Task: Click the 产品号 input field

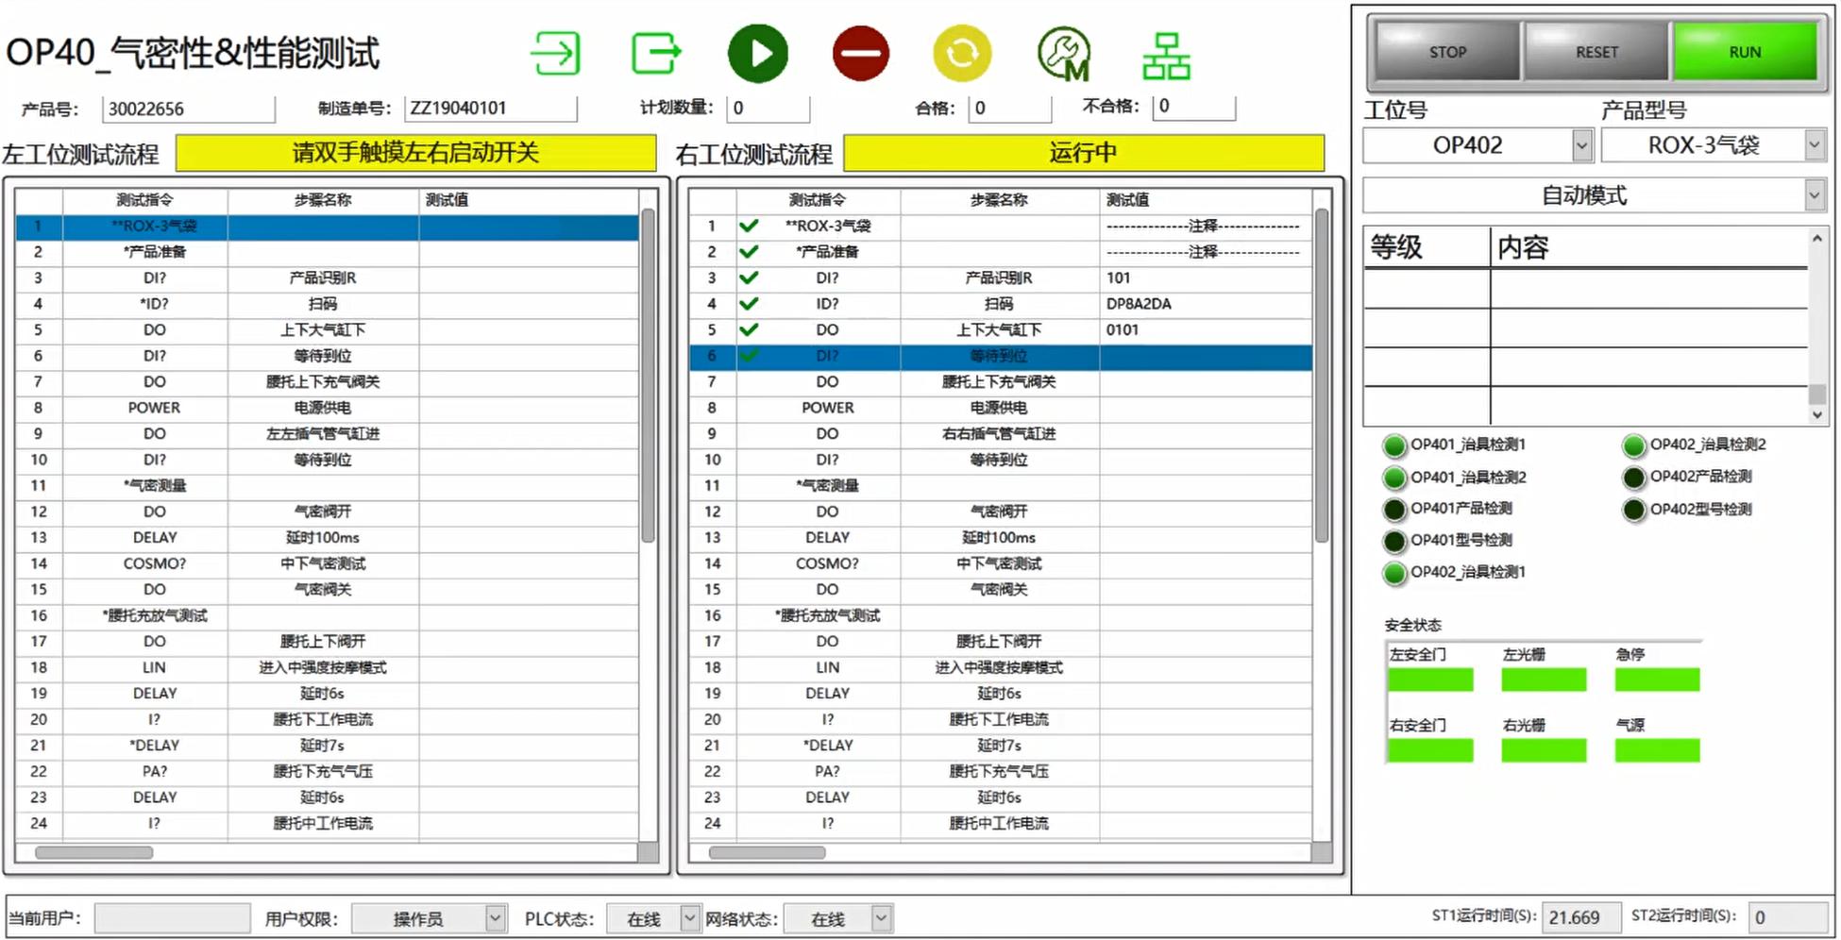Action: pyautogui.click(x=189, y=109)
